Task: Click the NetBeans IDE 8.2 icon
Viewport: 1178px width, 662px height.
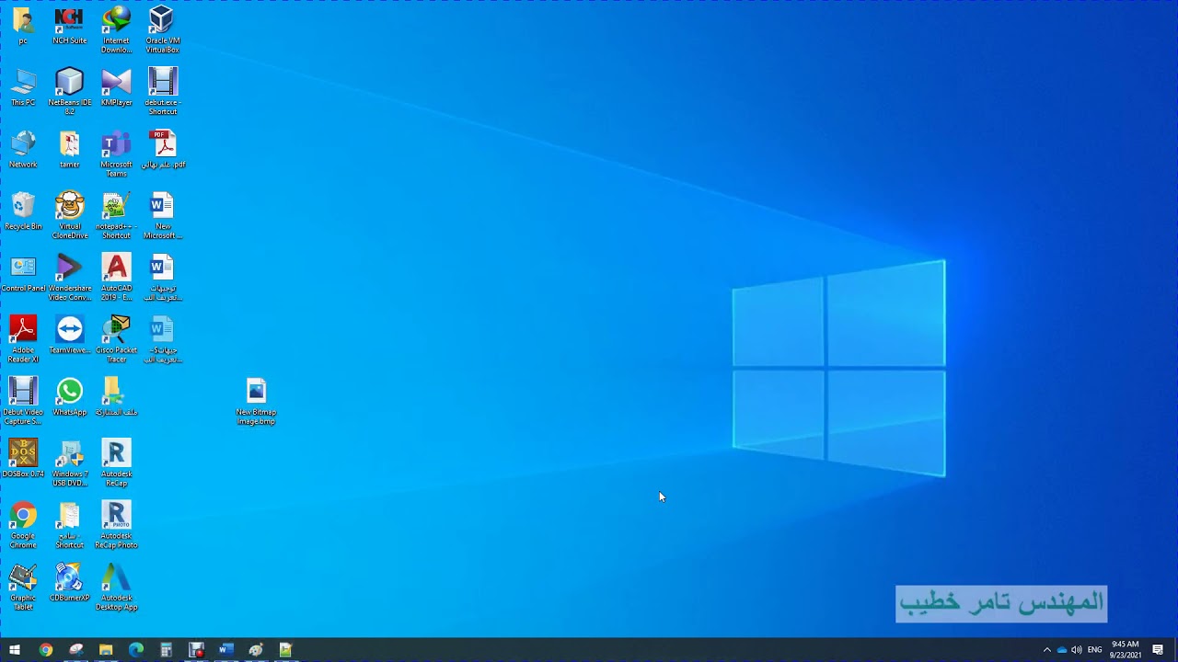Action: coord(69,92)
